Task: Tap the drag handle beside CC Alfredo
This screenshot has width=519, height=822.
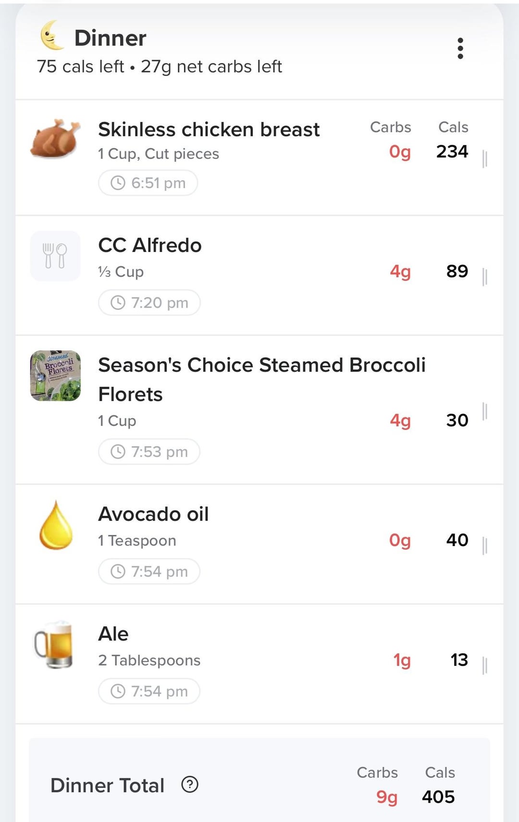Action: [x=484, y=277]
